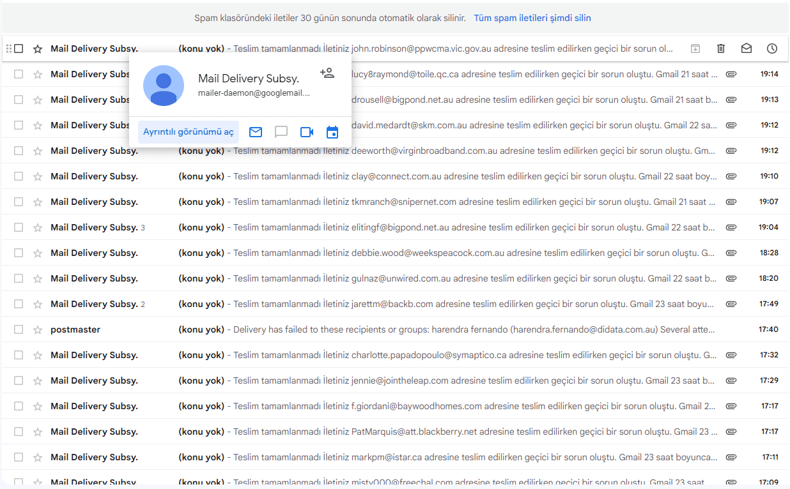
Task: Check the box for deeworth@virginbroadband.com.au email
Action: [19, 151]
